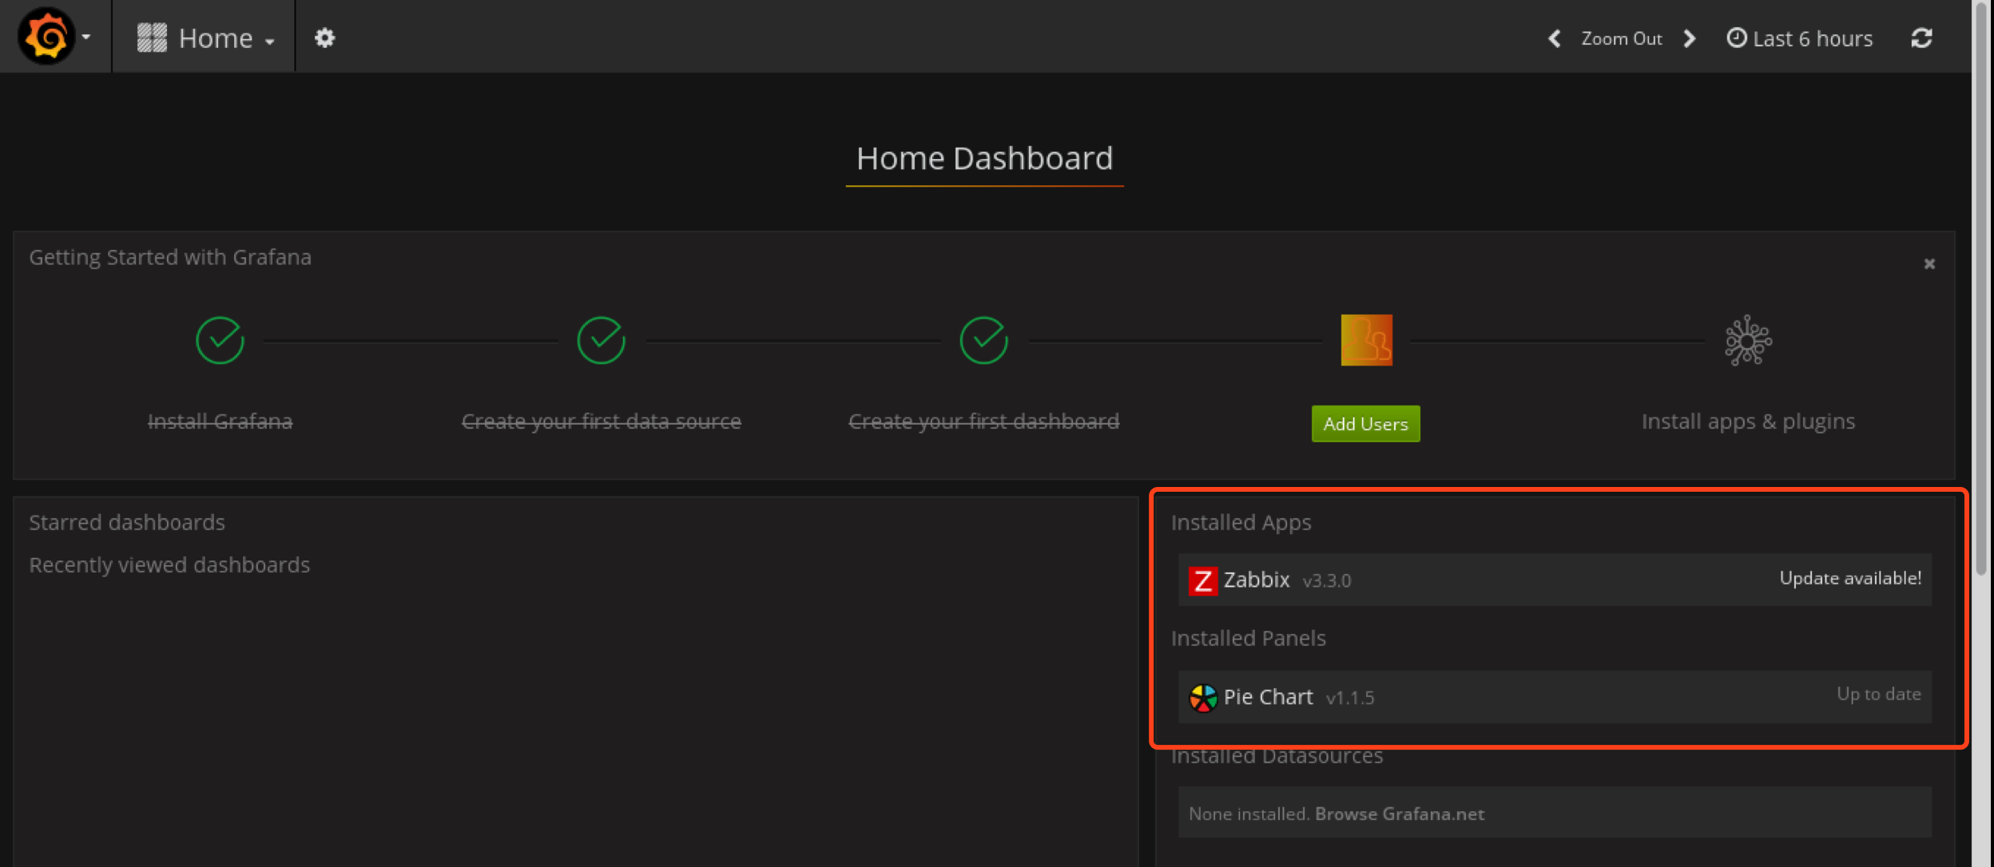Click Zoom Out time range
Image resolution: width=1994 pixels, height=867 pixels.
(1622, 38)
